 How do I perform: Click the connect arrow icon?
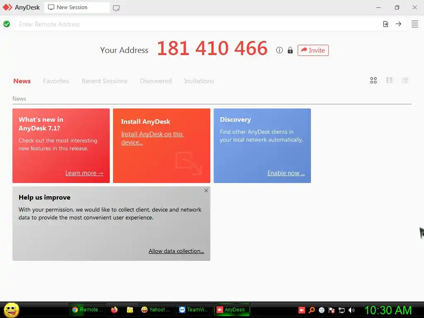pos(398,24)
